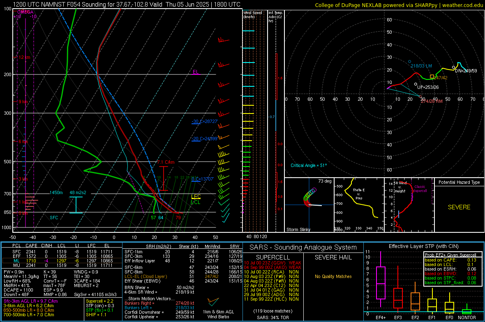Click the cyan '1450m' effective inflow label
The image size is (485, 322).
pyautogui.click(x=56, y=192)
